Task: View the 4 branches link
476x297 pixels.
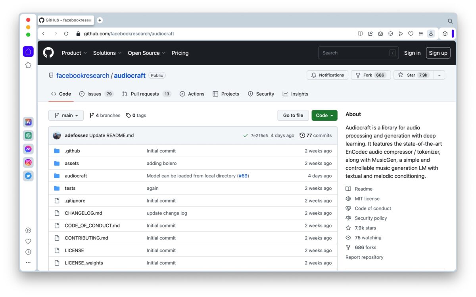Action: 105,116
